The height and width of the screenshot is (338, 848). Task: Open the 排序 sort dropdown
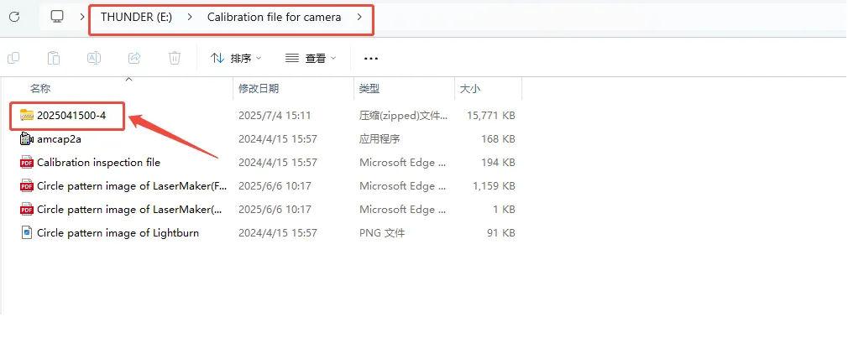tap(236, 59)
